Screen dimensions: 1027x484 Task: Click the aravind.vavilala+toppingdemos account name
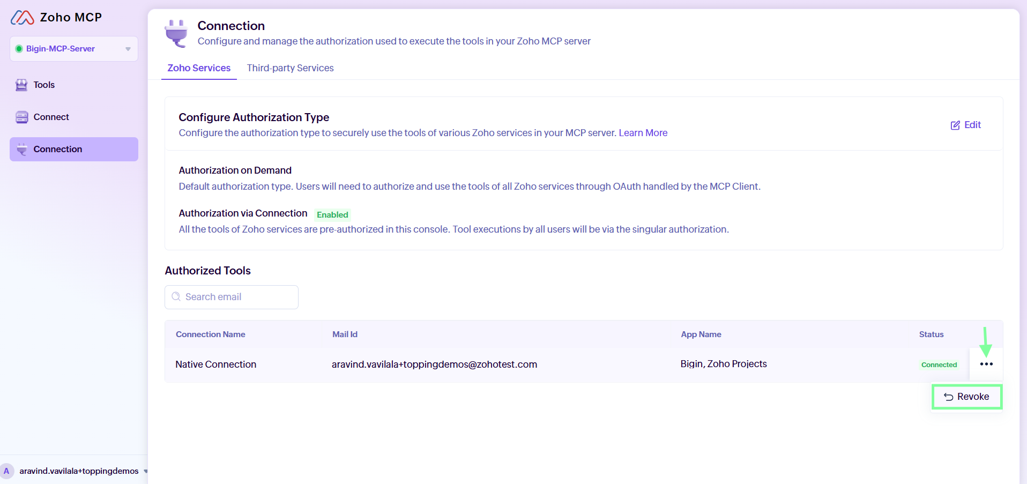pyautogui.click(x=79, y=471)
